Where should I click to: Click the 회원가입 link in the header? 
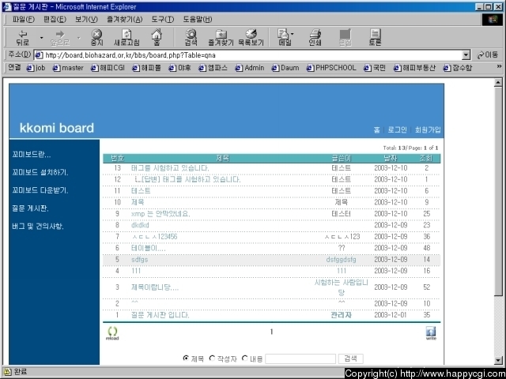[x=428, y=129]
